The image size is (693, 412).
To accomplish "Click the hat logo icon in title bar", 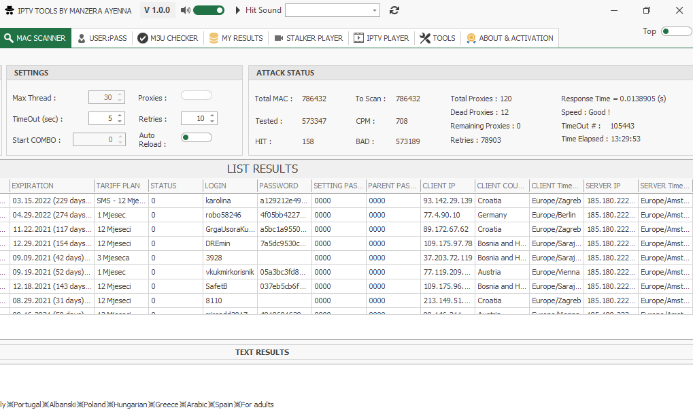I will [x=10, y=10].
